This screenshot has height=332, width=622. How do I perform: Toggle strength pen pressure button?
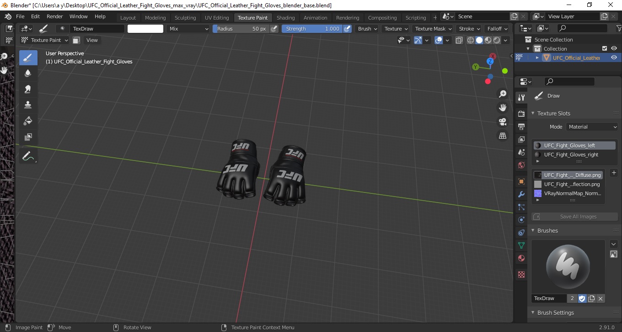click(347, 29)
